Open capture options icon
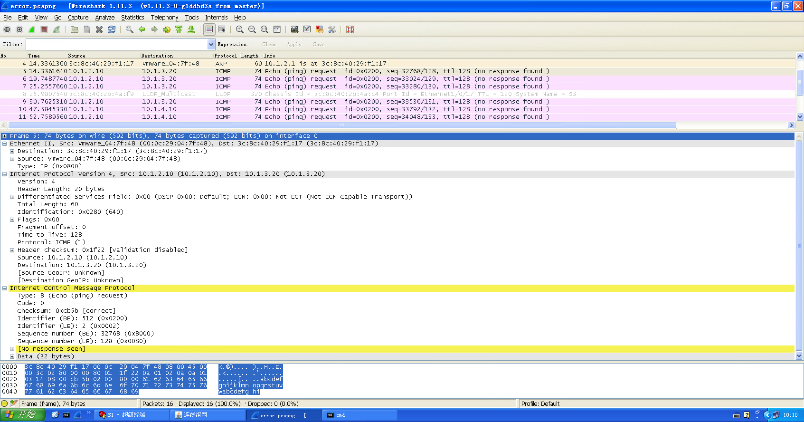Screen dimensions: 804x422 click(x=19, y=29)
